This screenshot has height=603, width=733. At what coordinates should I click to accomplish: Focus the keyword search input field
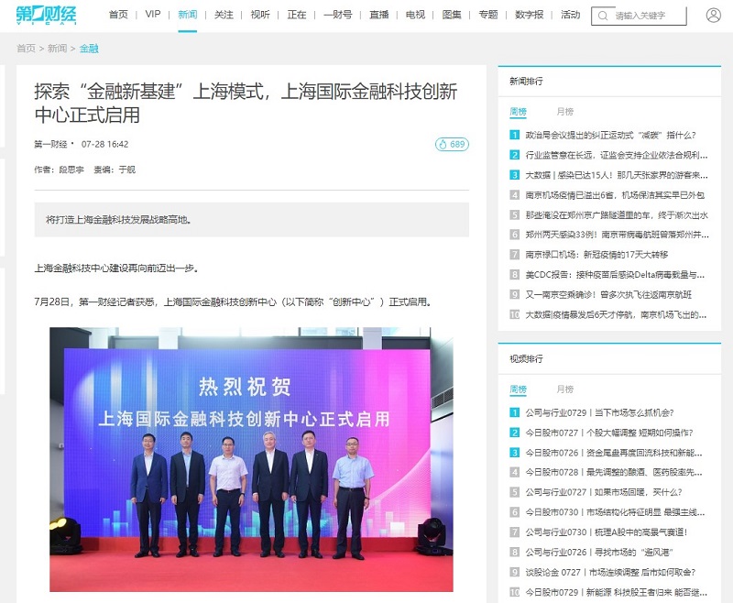639,16
